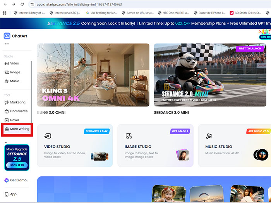Image resolution: width=271 pixels, height=203 pixels.
Task: Click the ChatArt logo icon
Action: 7,36
